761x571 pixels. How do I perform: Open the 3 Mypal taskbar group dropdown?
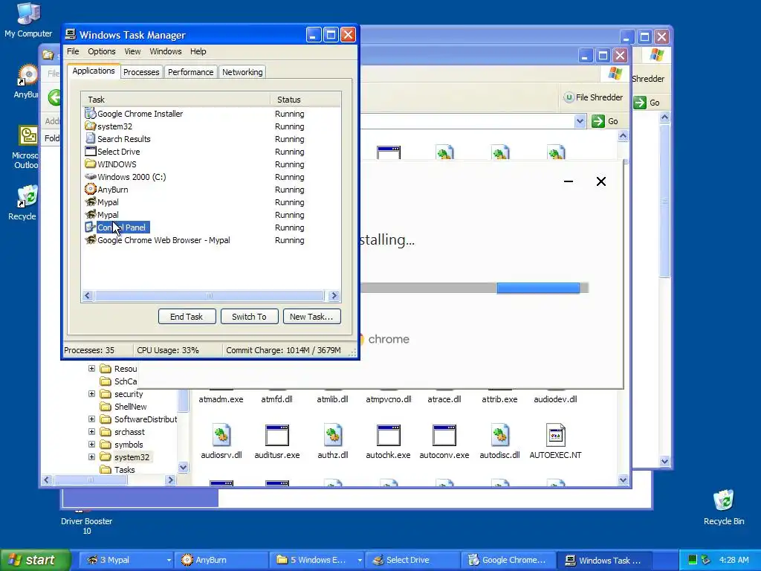pos(169,560)
